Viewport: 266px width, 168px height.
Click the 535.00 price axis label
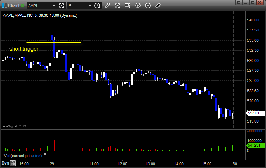tap(253, 40)
